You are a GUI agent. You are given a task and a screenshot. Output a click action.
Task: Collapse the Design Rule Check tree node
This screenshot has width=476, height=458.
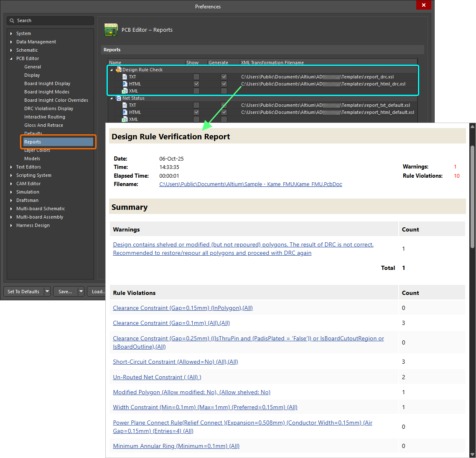pyautogui.click(x=111, y=69)
